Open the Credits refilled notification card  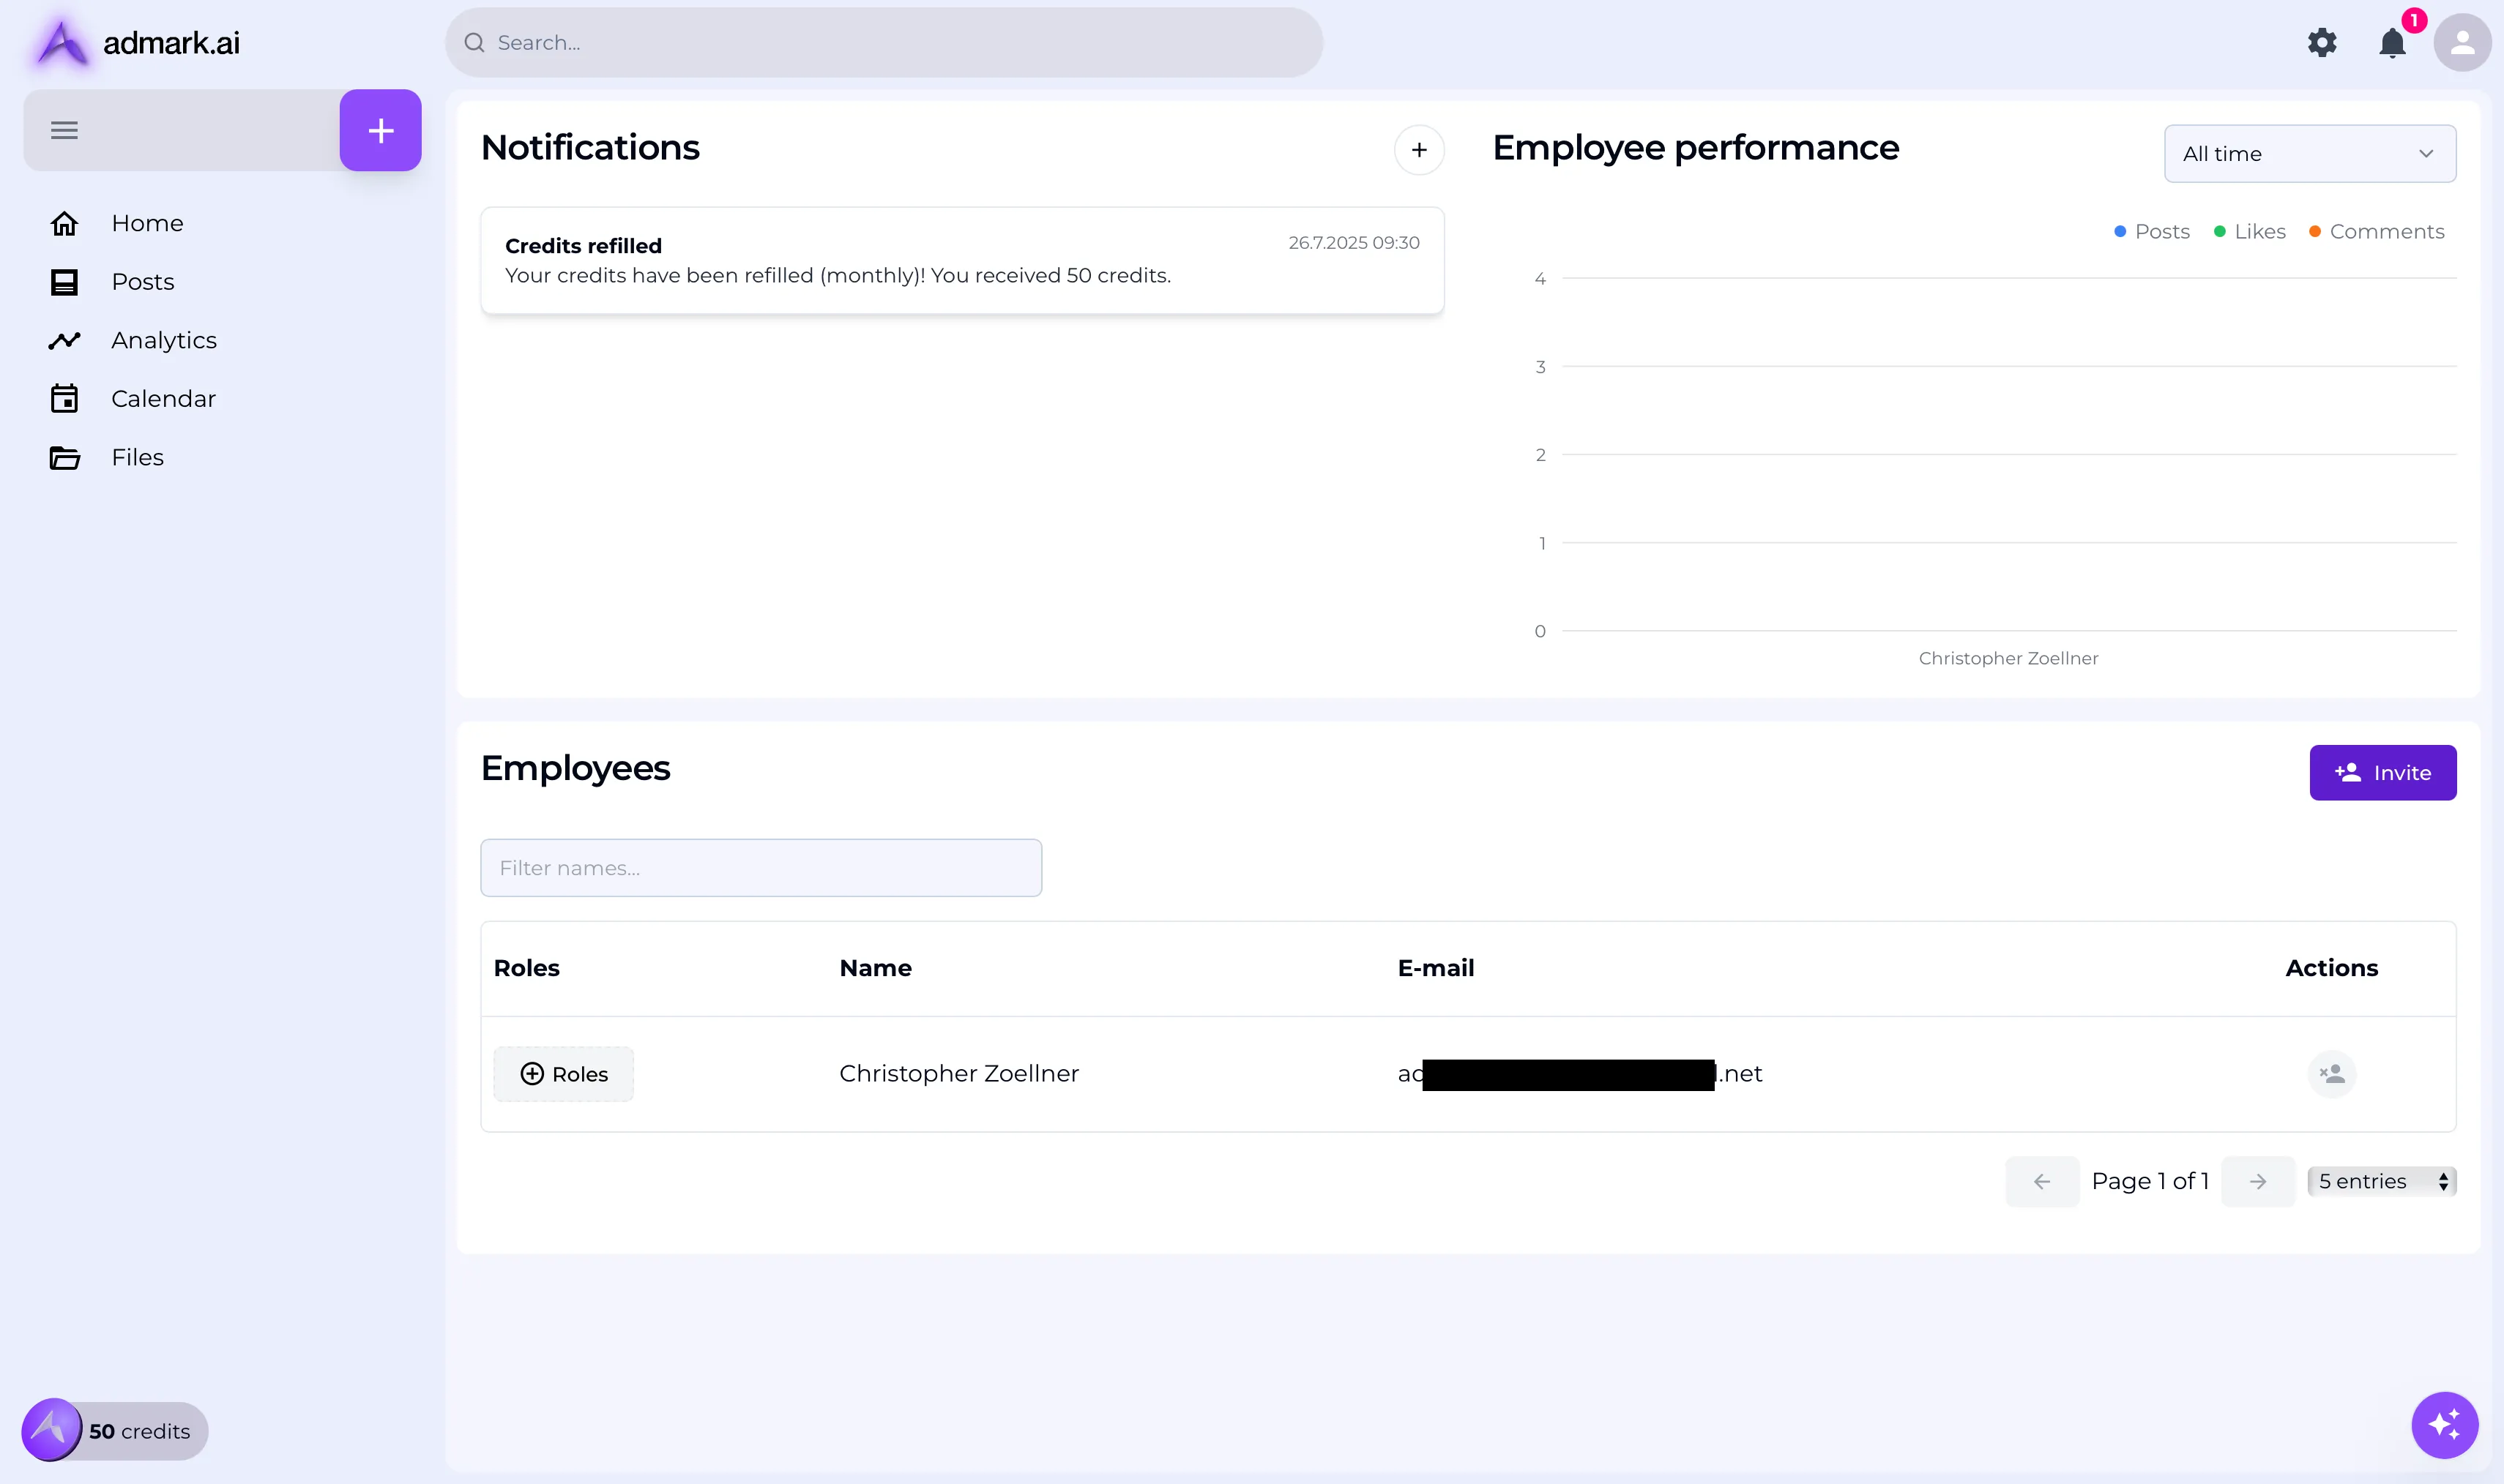961,261
